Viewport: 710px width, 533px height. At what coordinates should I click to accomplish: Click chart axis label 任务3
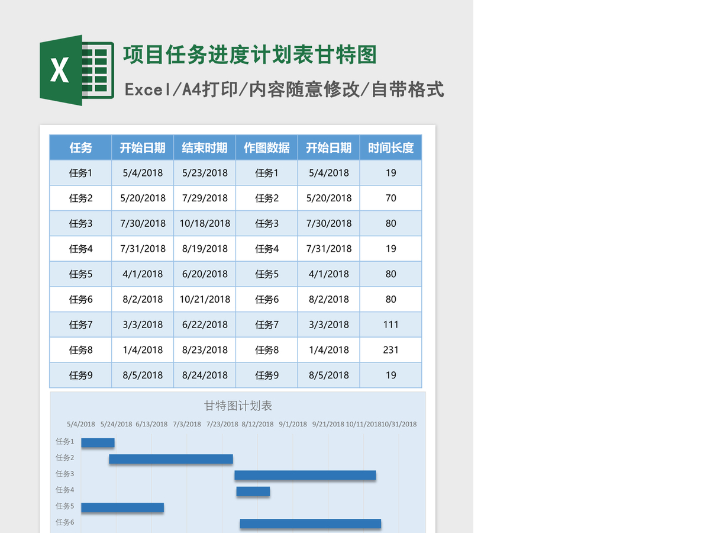pos(65,474)
